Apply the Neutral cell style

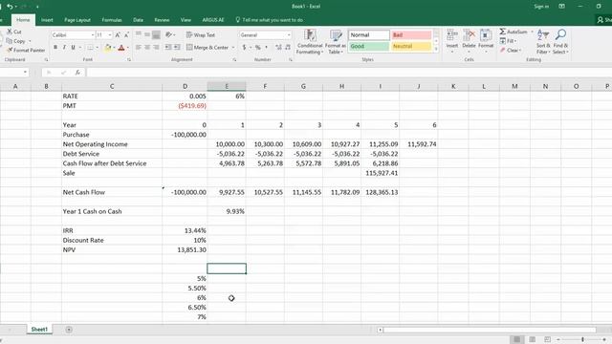pos(411,46)
